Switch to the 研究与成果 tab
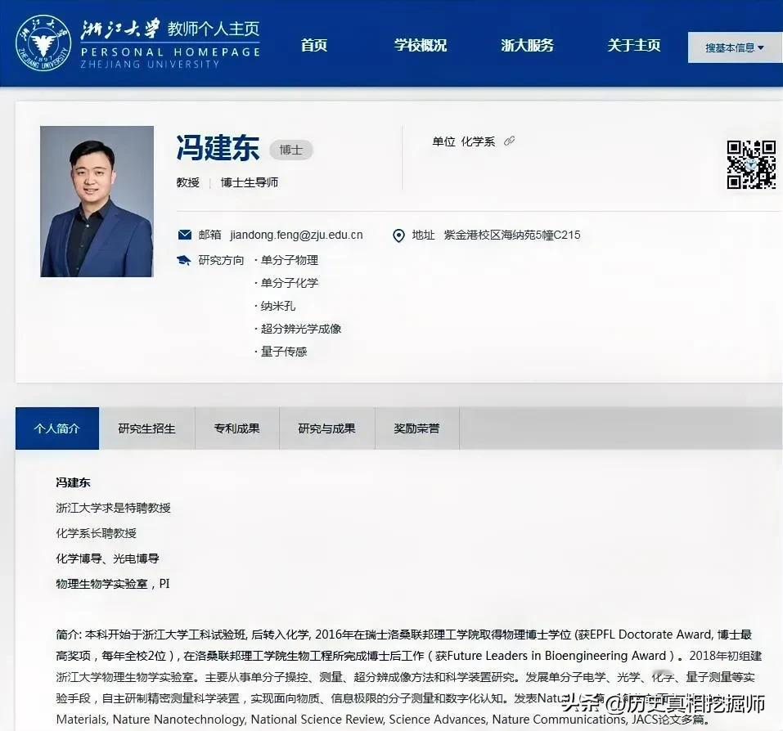 tap(326, 428)
